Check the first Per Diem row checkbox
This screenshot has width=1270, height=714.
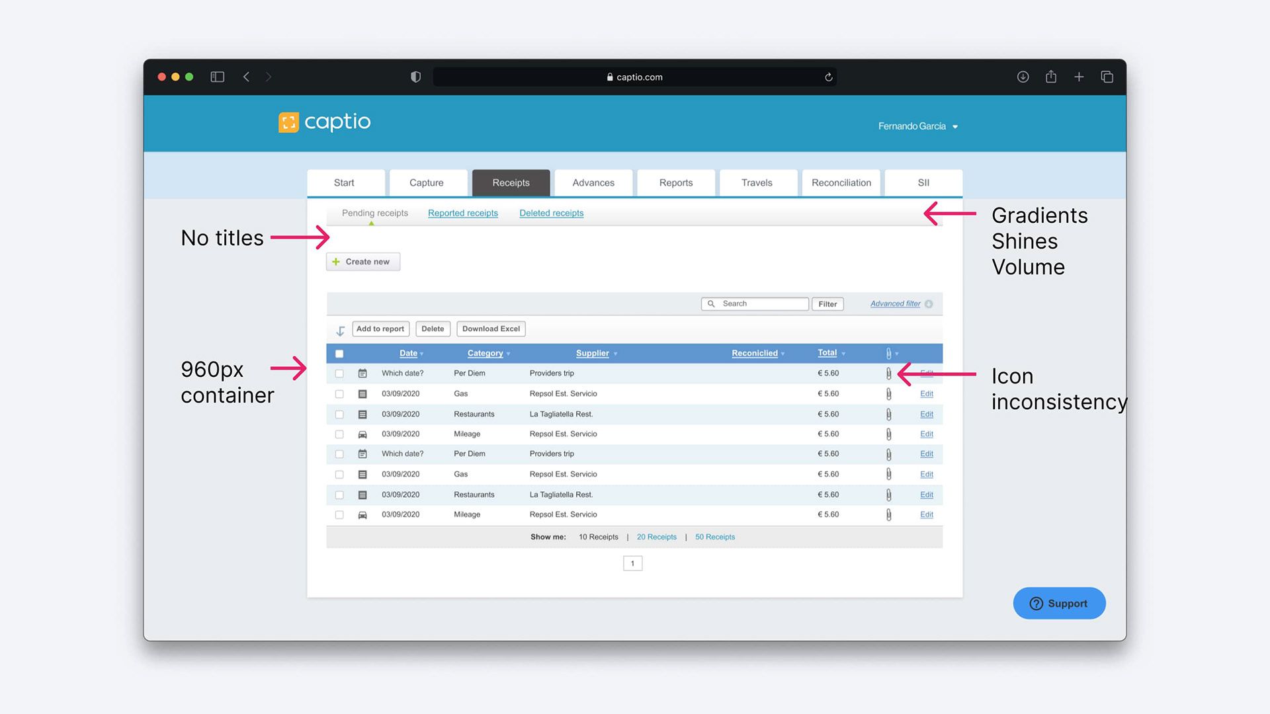pyautogui.click(x=339, y=374)
